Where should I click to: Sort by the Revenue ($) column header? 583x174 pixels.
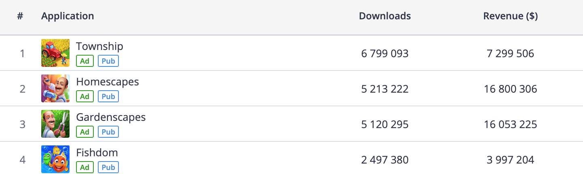(x=511, y=16)
